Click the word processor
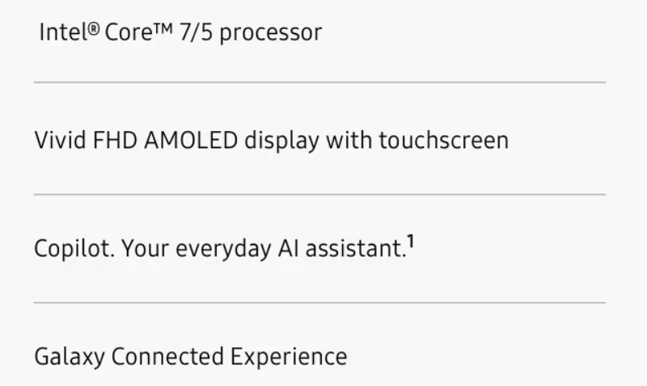The image size is (647, 386). (271, 33)
